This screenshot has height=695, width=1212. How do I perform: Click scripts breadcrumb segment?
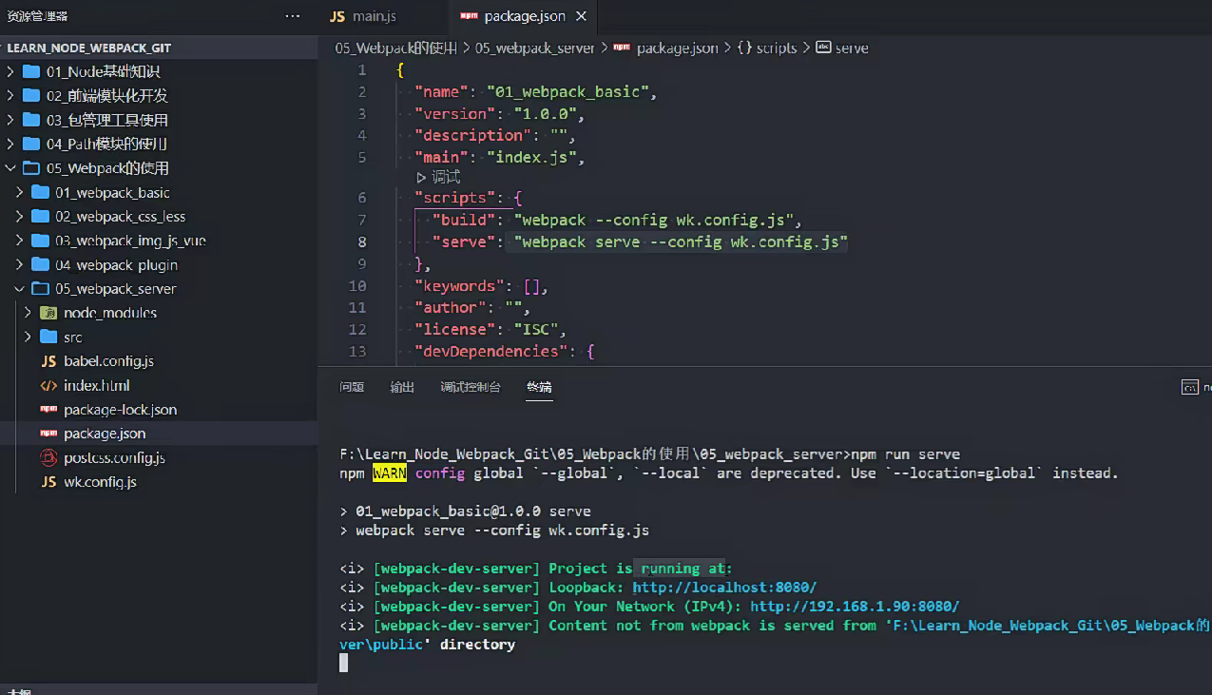pos(777,48)
